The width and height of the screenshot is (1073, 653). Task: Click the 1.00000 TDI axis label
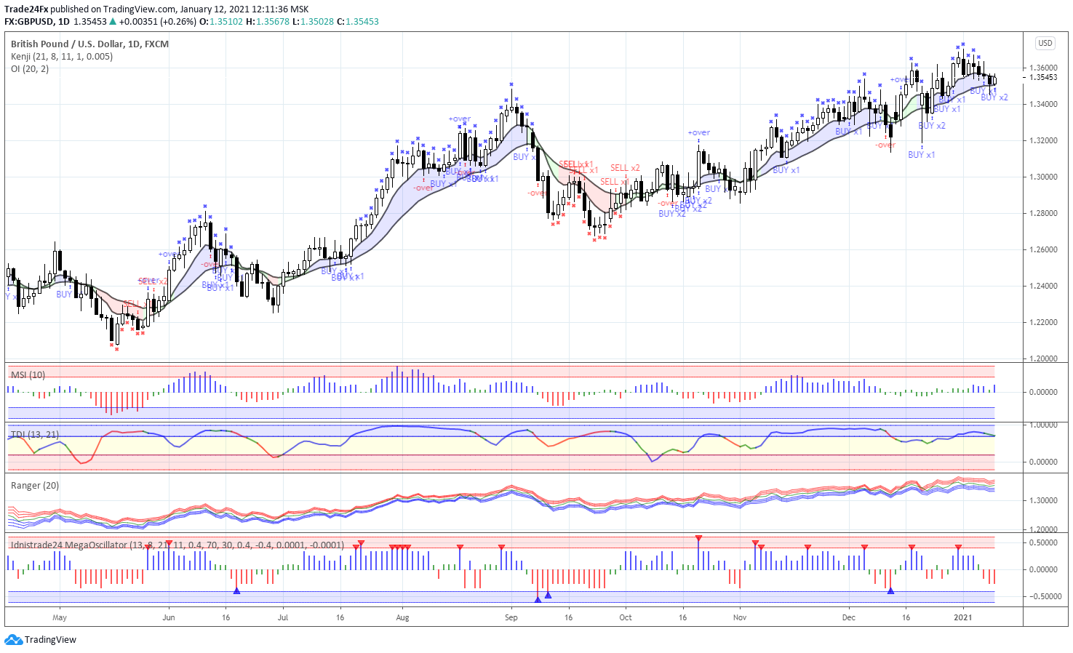click(x=1043, y=425)
